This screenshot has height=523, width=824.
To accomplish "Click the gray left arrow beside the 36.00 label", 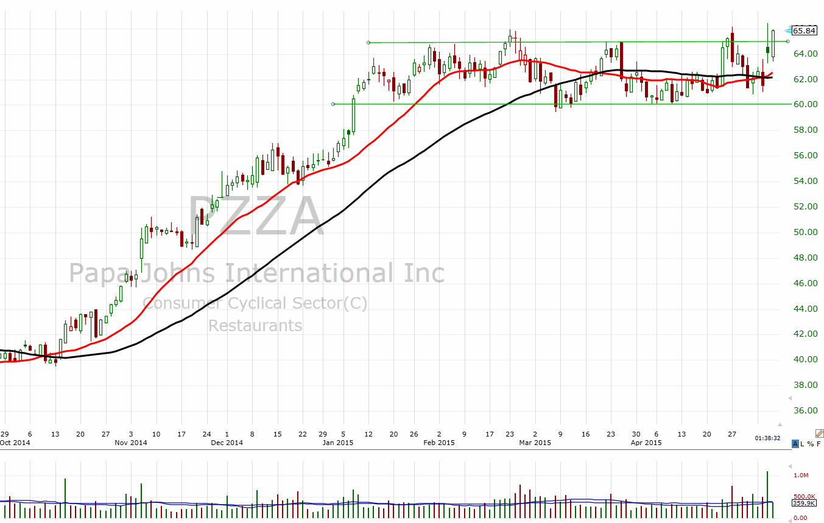I will [790, 398].
